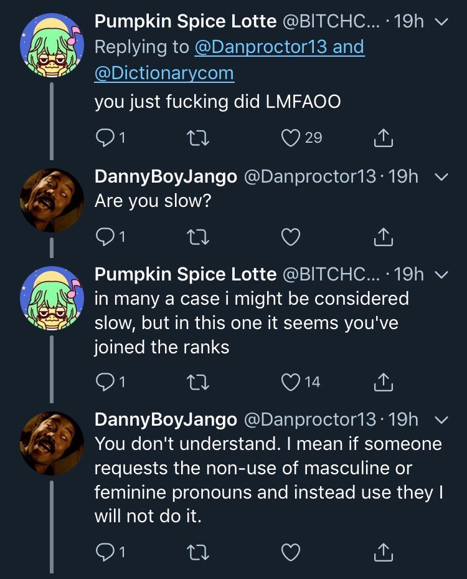467x579 pixels.
Task: Like the tweet with 29 likes
Action: (x=291, y=138)
